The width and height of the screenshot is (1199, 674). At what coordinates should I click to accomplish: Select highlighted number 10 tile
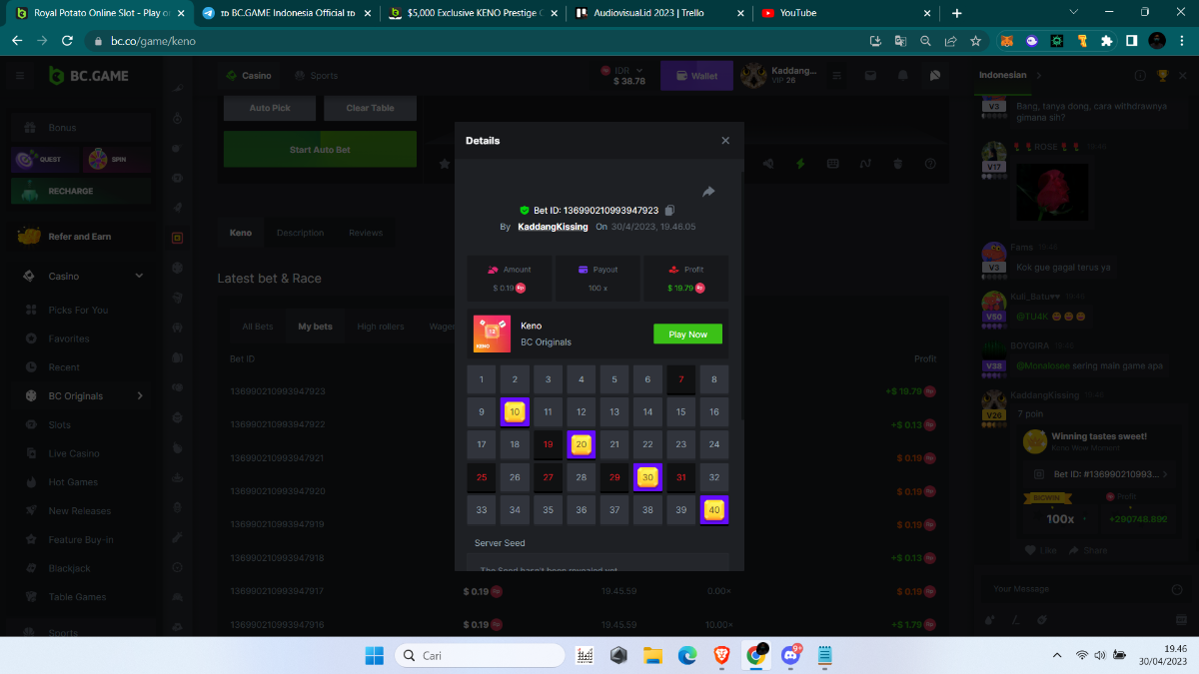click(515, 411)
